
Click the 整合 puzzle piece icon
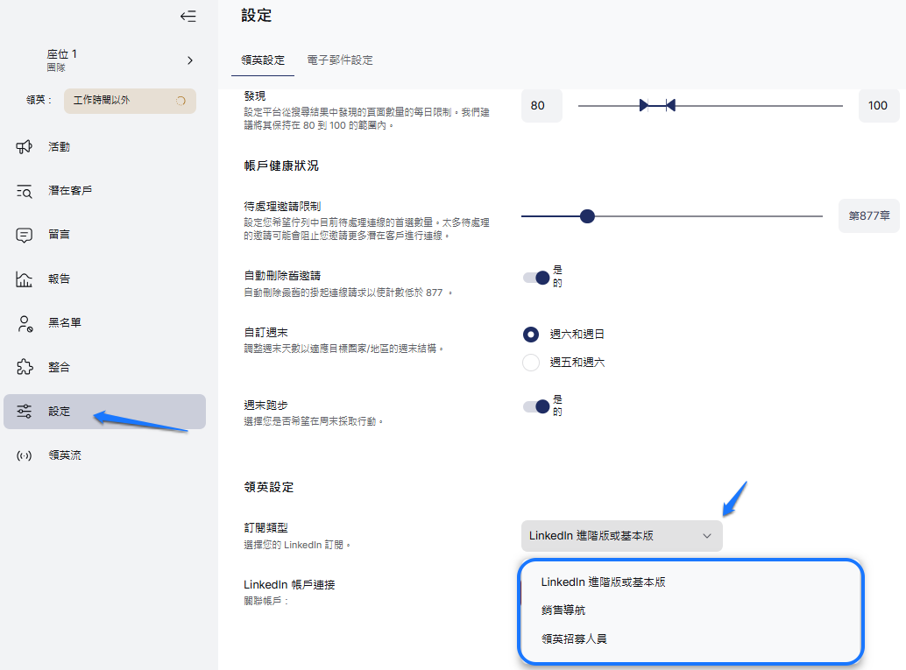point(25,367)
